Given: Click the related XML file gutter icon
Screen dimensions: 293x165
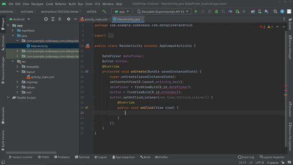Looking at the screenshot, I should 87,46.
